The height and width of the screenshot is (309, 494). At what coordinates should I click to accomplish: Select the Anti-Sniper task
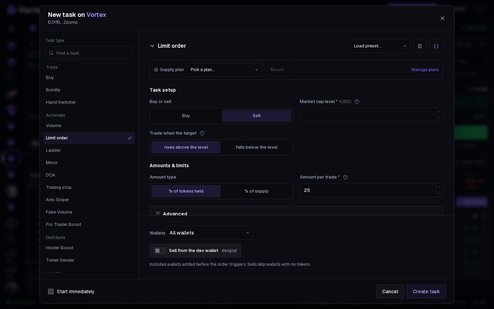89,200
